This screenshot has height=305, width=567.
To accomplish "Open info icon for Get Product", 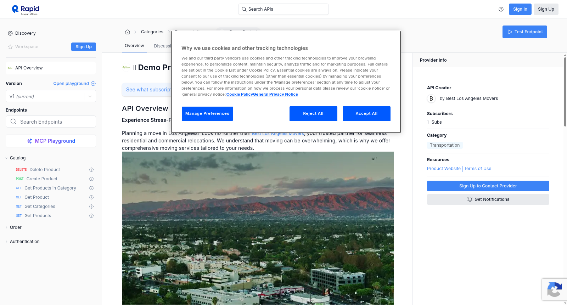I will 91,197.
